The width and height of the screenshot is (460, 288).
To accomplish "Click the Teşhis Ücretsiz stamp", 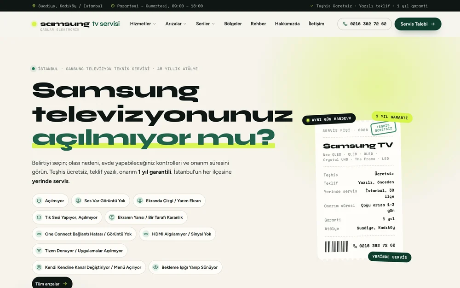I will (x=384, y=128).
